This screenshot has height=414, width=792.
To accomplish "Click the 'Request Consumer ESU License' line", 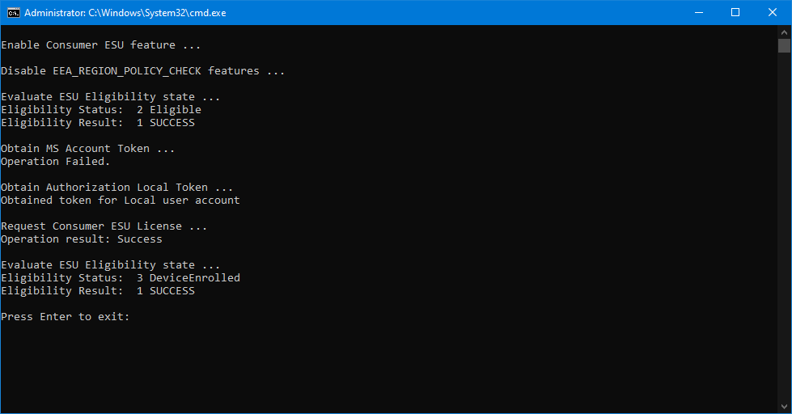I will click(x=104, y=226).
